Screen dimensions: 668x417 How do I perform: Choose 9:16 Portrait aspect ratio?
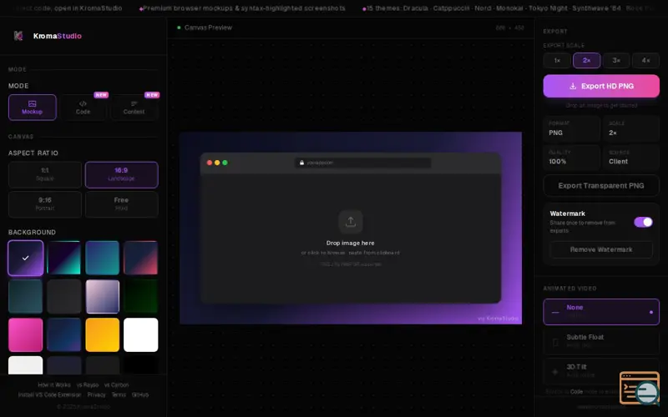point(45,204)
